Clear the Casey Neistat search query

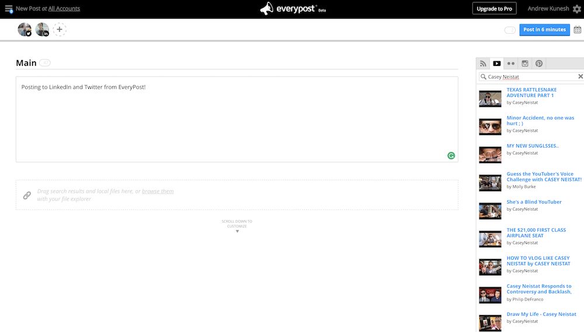coord(580,76)
